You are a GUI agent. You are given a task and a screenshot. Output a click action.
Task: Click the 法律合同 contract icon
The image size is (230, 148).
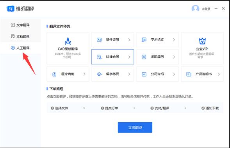(x=99, y=57)
